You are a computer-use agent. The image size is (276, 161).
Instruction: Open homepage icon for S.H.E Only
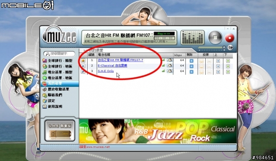click(x=169, y=71)
